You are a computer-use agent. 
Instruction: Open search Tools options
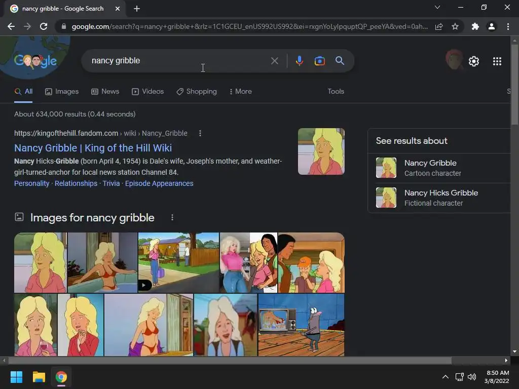pyautogui.click(x=336, y=92)
